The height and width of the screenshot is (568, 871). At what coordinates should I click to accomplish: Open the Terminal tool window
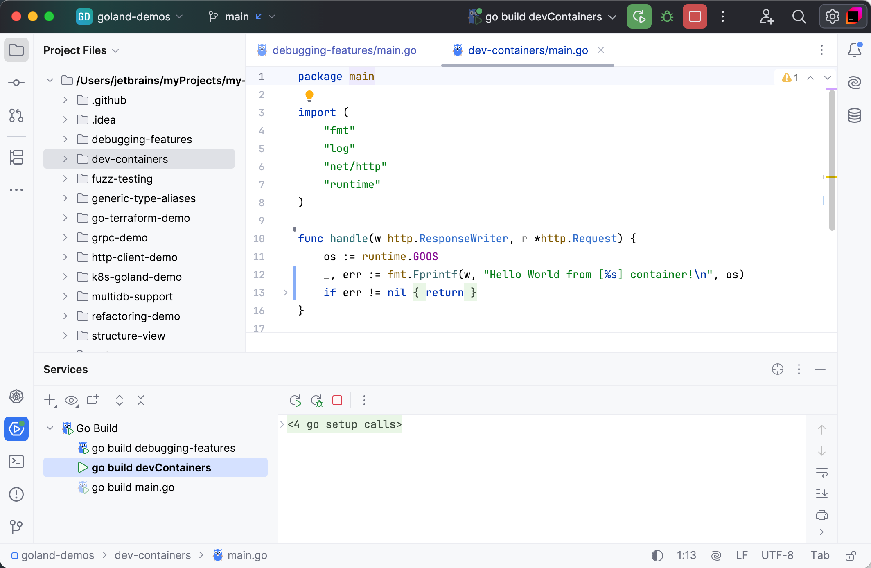16,462
